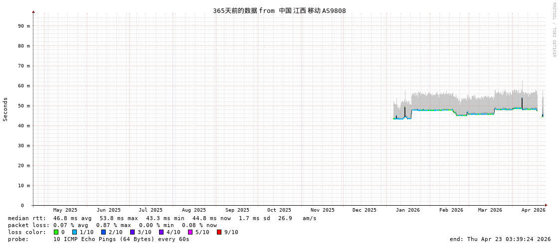Click the x-axis right end arrow
The image size is (559, 246).
546,205
